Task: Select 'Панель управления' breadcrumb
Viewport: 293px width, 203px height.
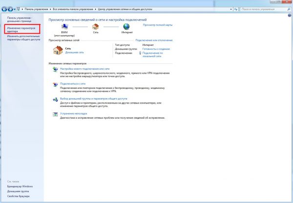Action: 36,9
